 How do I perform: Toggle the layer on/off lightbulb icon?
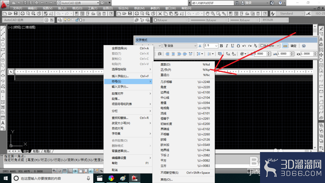tap(65, 20)
